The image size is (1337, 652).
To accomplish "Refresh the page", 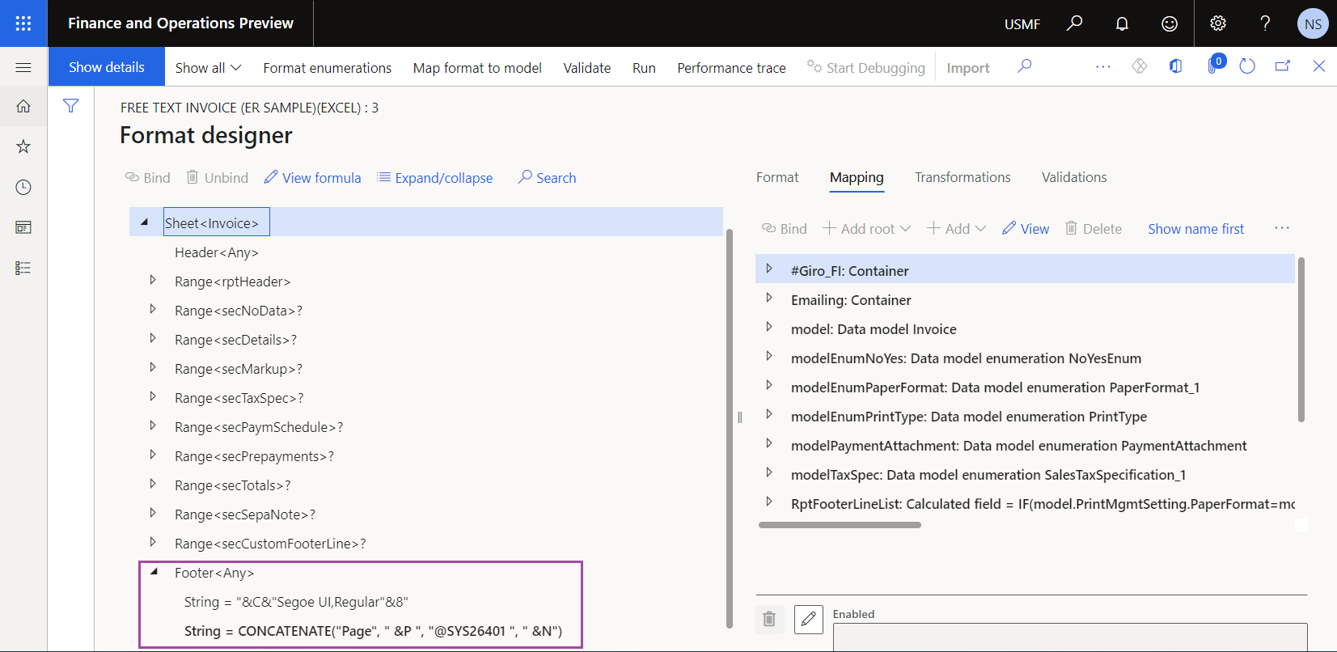I will (1247, 66).
